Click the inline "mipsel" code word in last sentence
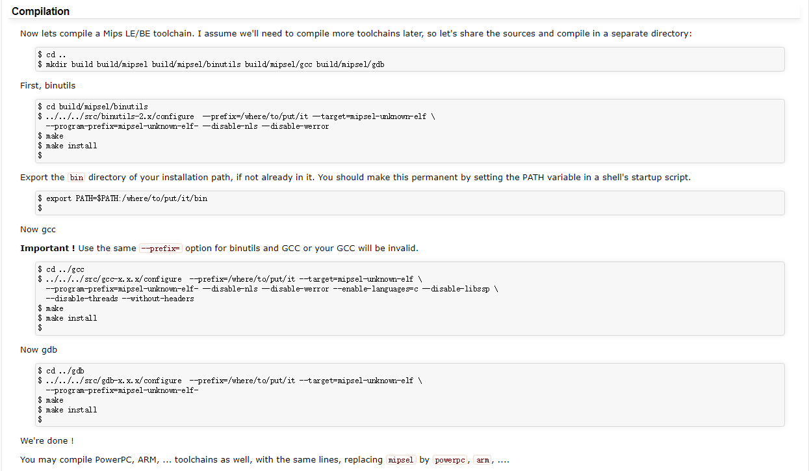809x471 pixels. (400, 460)
